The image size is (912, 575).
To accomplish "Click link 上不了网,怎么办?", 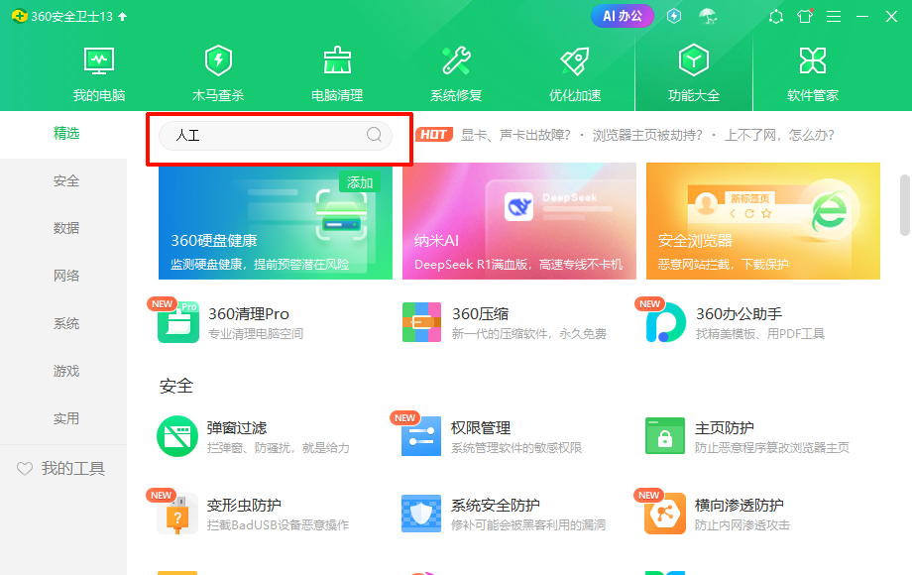I will click(x=779, y=136).
